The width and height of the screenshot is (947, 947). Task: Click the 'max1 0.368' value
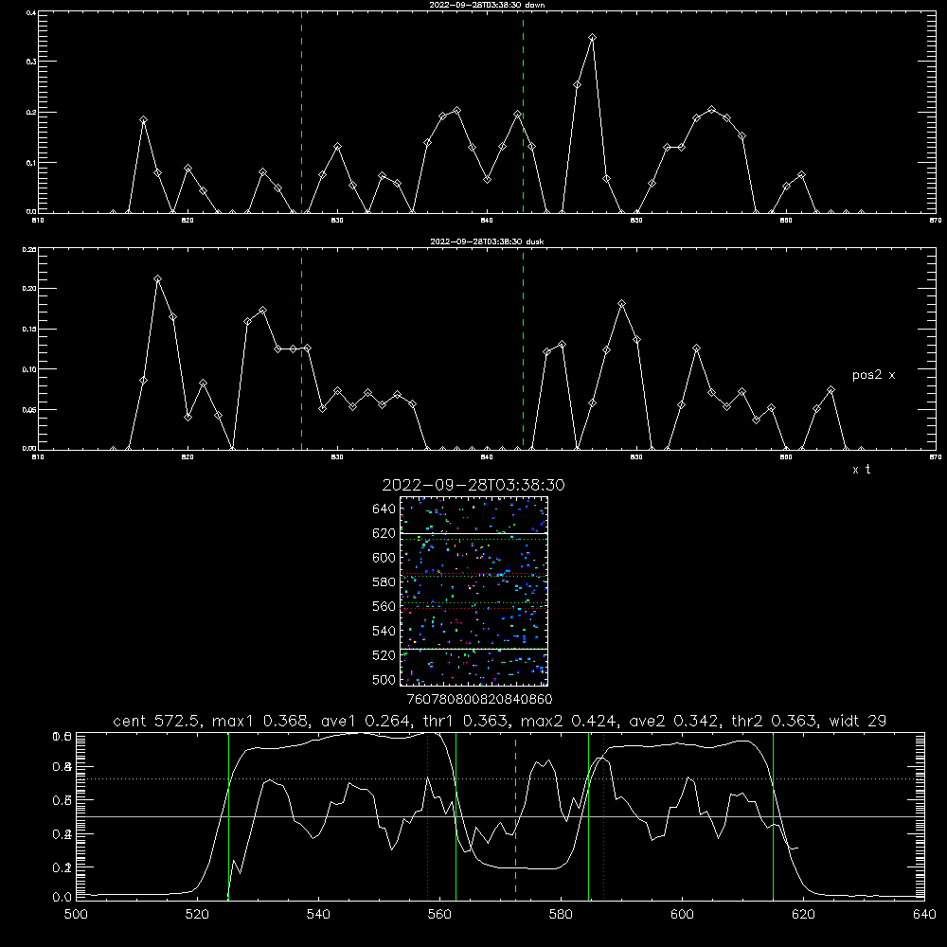point(261,721)
